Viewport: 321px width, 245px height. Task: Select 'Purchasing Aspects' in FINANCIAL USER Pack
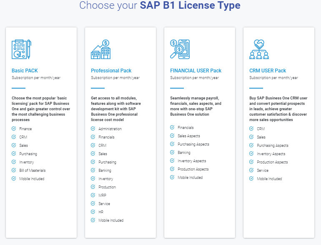[193, 144]
